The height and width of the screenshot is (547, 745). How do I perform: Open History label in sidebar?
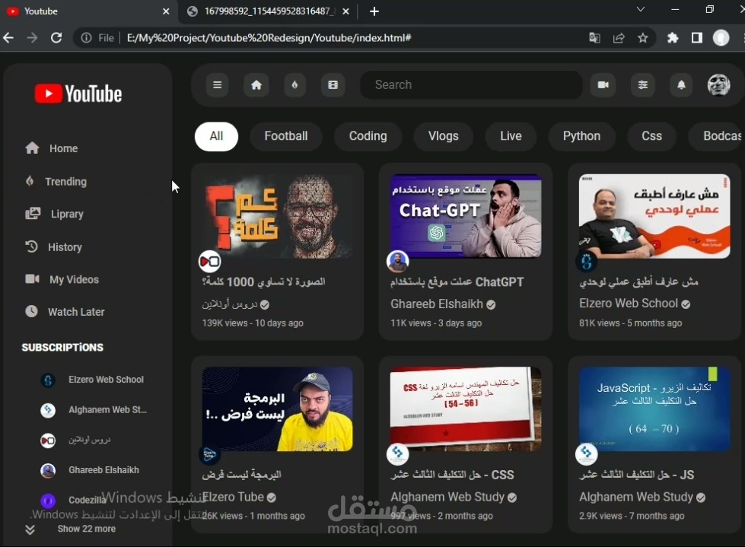click(65, 247)
